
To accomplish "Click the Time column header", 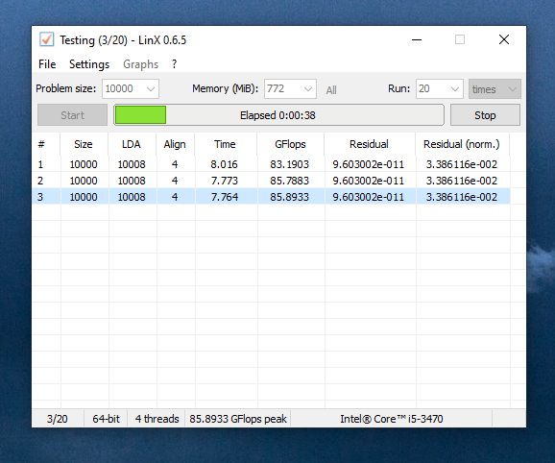I will (x=225, y=144).
